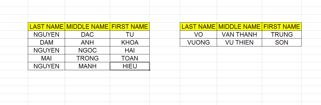Click the VO cell in right table
The height and width of the screenshot is (105, 321).
[x=198, y=35]
